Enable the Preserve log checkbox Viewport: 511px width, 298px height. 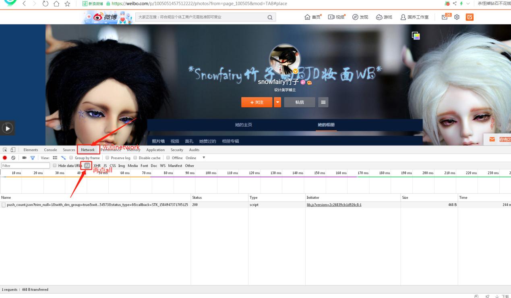[x=107, y=158]
